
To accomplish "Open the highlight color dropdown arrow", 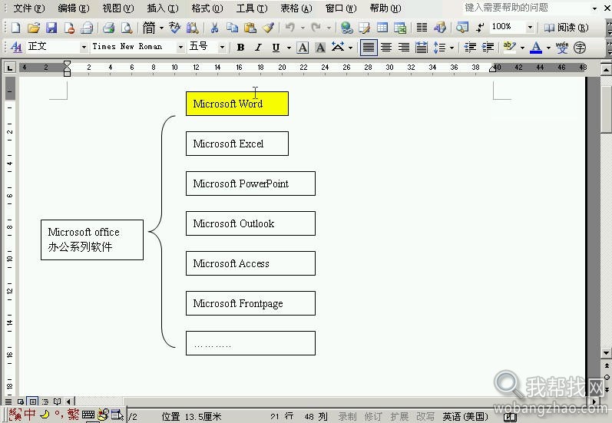I will [x=522, y=48].
